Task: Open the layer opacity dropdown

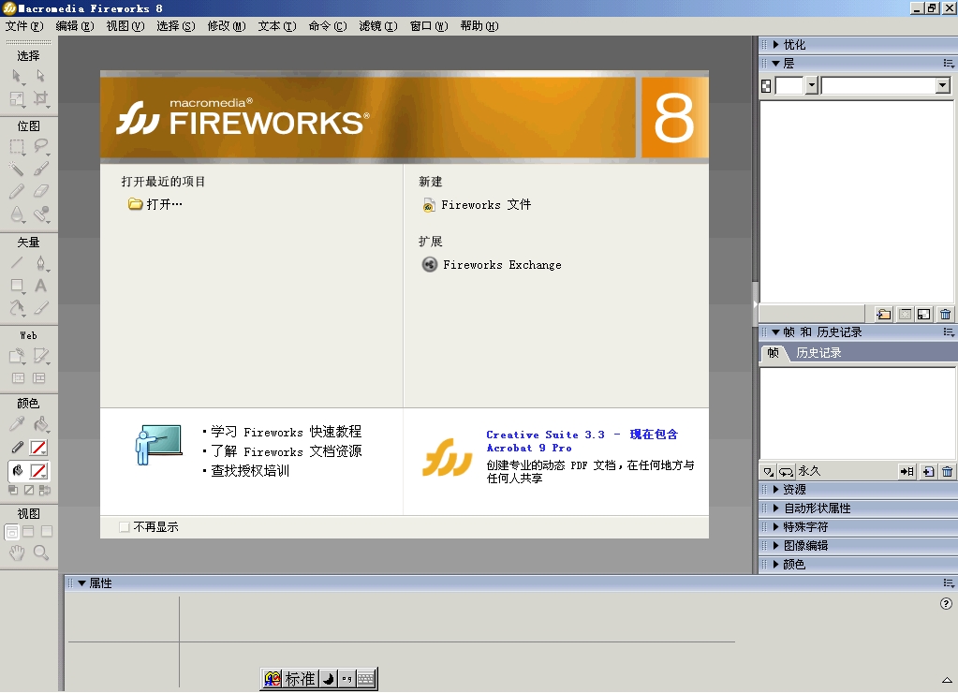Action: [811, 85]
